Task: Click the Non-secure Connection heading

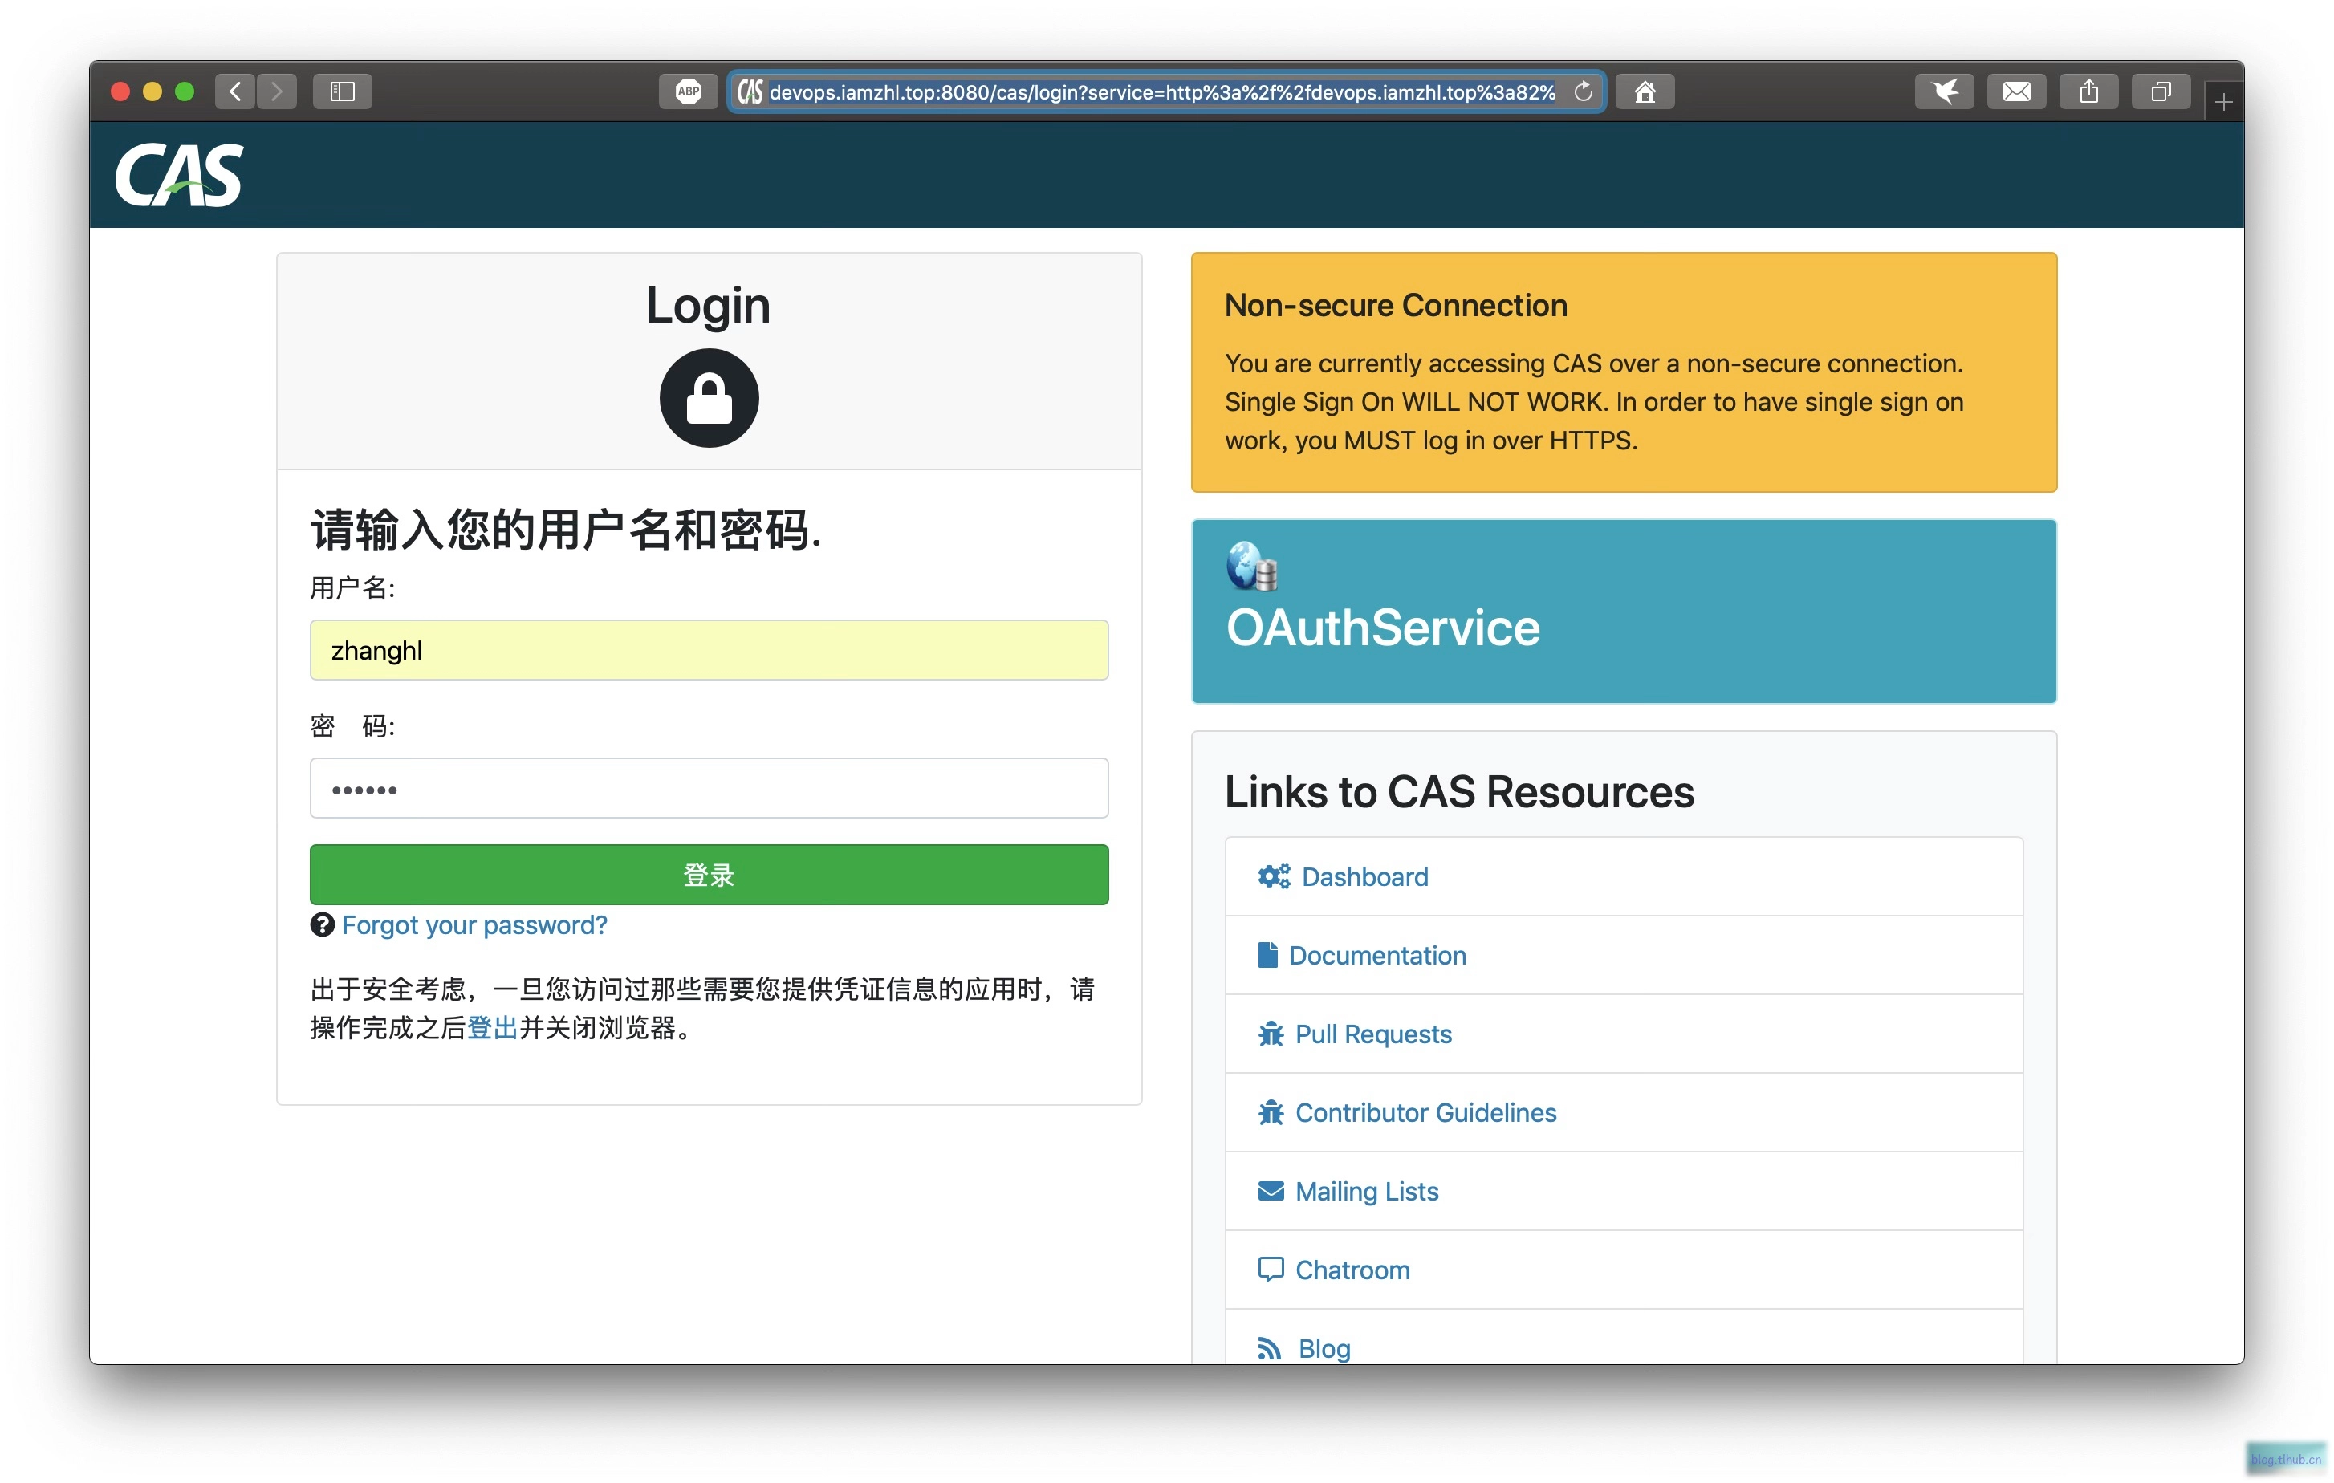Action: pos(1396,305)
